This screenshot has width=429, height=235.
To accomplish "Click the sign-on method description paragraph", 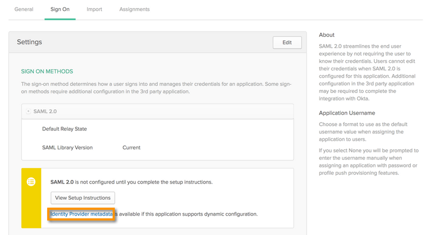I will (x=156, y=87).
